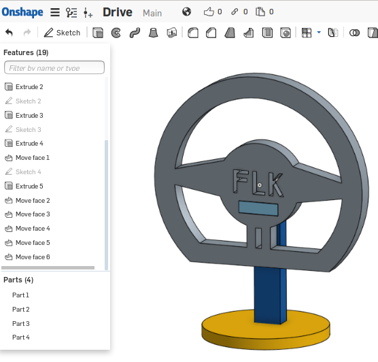378x362 pixels.
Task: Click the light blue rectangle on the hub
Action: pos(258,208)
